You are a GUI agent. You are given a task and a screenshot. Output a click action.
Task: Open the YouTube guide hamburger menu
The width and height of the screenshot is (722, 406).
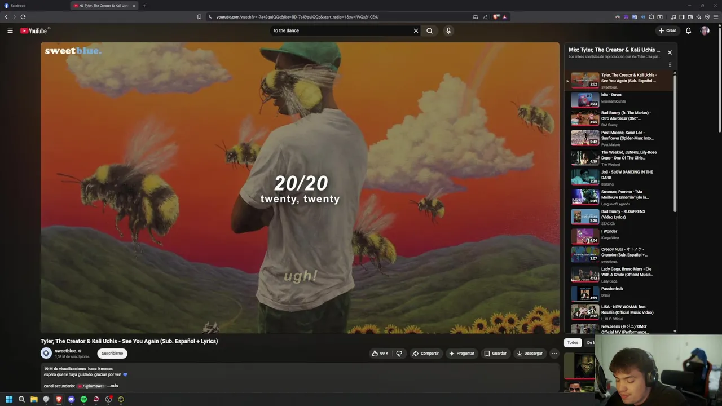coord(10,30)
